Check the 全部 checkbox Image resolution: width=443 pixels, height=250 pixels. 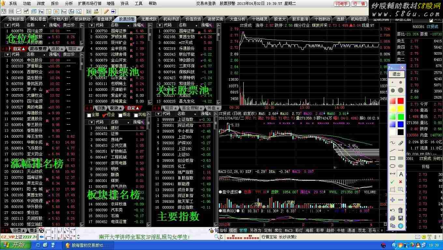point(89,115)
